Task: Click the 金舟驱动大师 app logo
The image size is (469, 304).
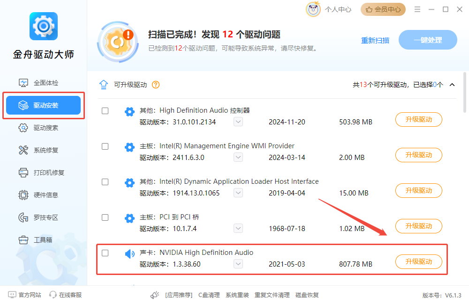Action: pos(43,26)
